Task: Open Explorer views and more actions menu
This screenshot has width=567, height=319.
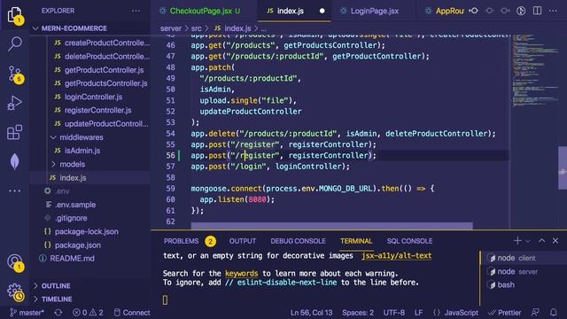Action: (136, 11)
